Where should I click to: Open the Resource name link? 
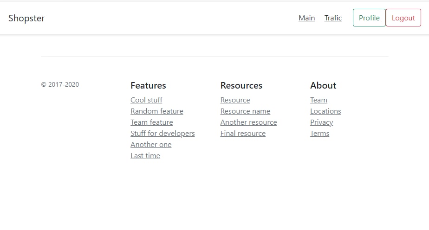pos(245,111)
